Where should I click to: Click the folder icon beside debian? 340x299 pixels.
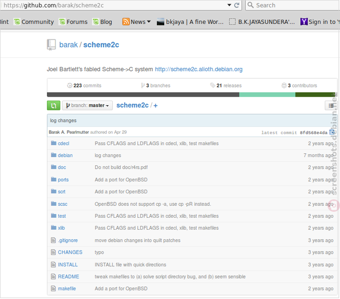(53, 155)
